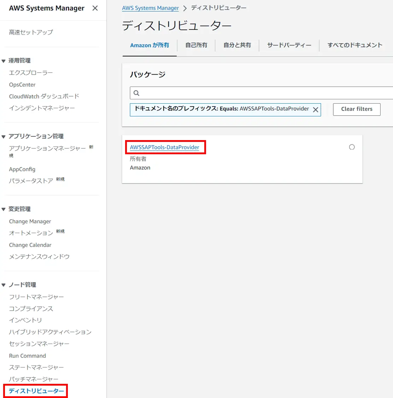The width and height of the screenshot is (393, 398).
Task: Navigate to インシデントマネージャー
Action: coord(42,108)
